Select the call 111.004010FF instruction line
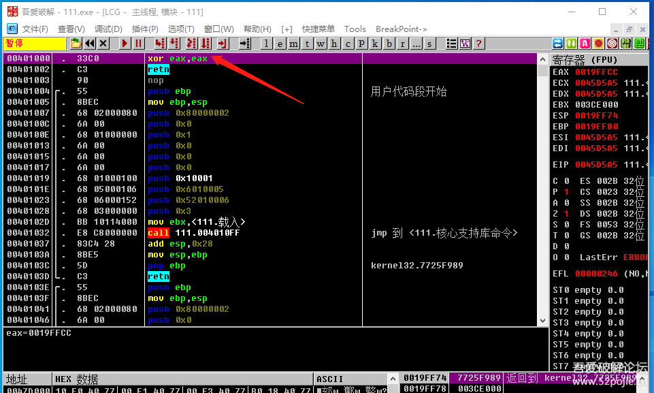The width and height of the screenshot is (654, 393). pos(193,233)
